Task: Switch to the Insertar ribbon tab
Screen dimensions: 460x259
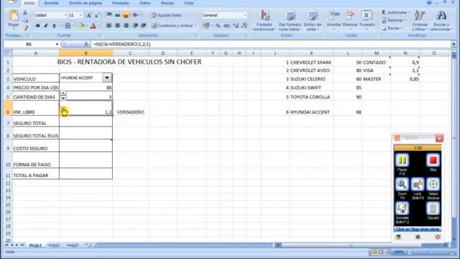Action: tap(51, 3)
